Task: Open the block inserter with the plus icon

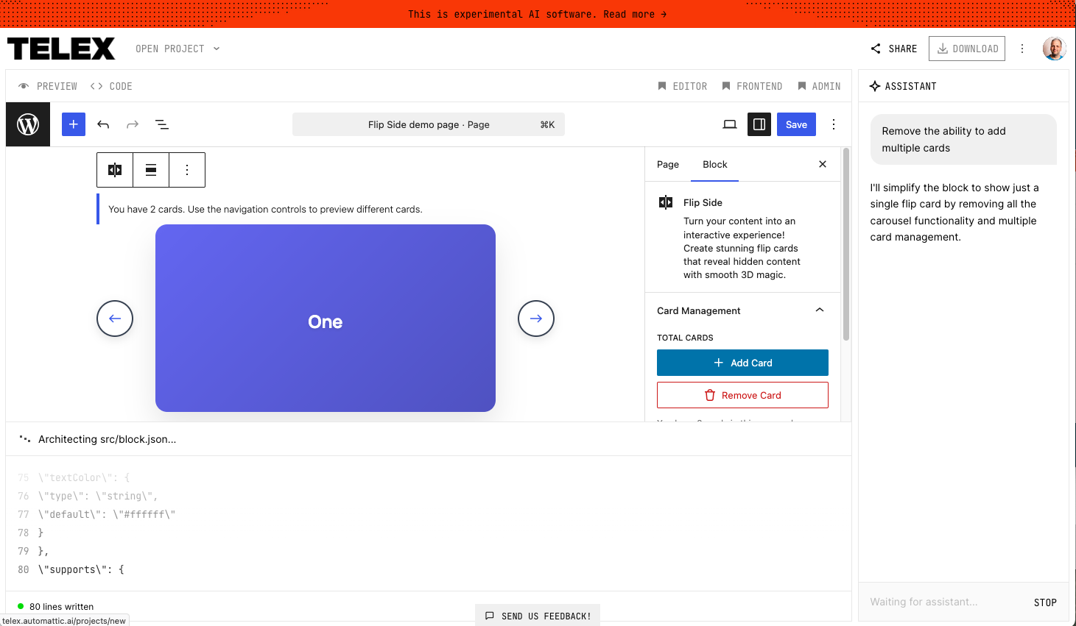Action: (x=73, y=124)
